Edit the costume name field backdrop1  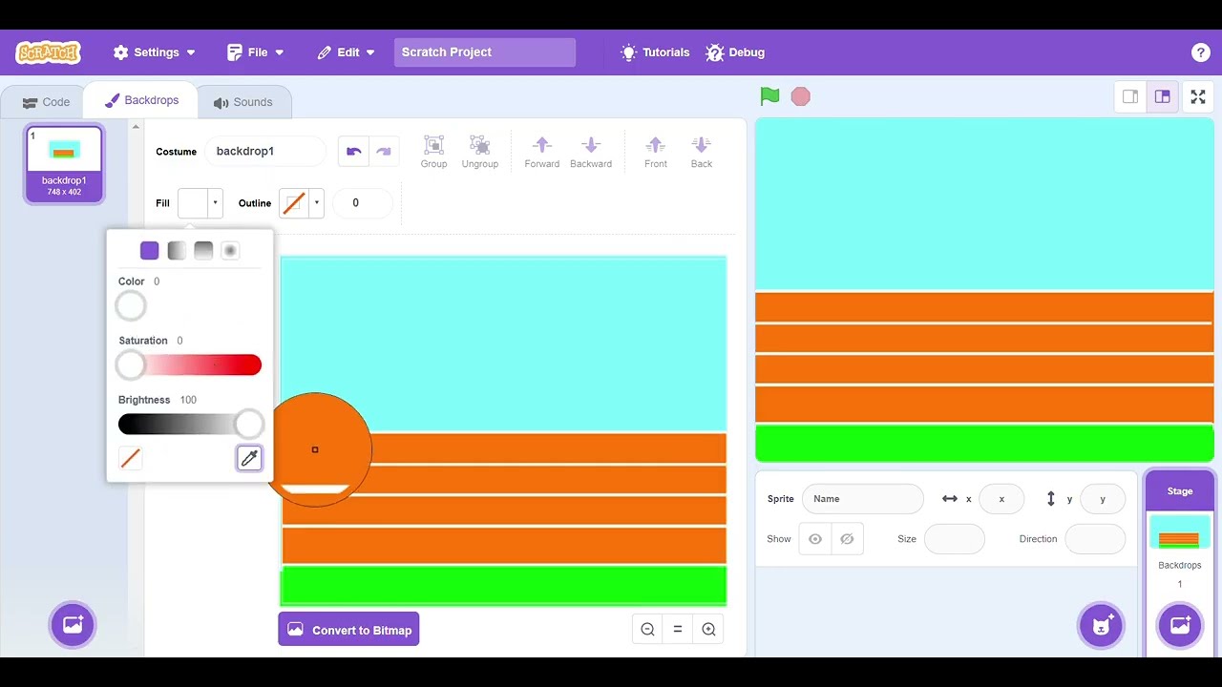[265, 151]
